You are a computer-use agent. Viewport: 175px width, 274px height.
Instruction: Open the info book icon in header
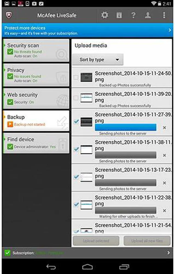coord(119,15)
